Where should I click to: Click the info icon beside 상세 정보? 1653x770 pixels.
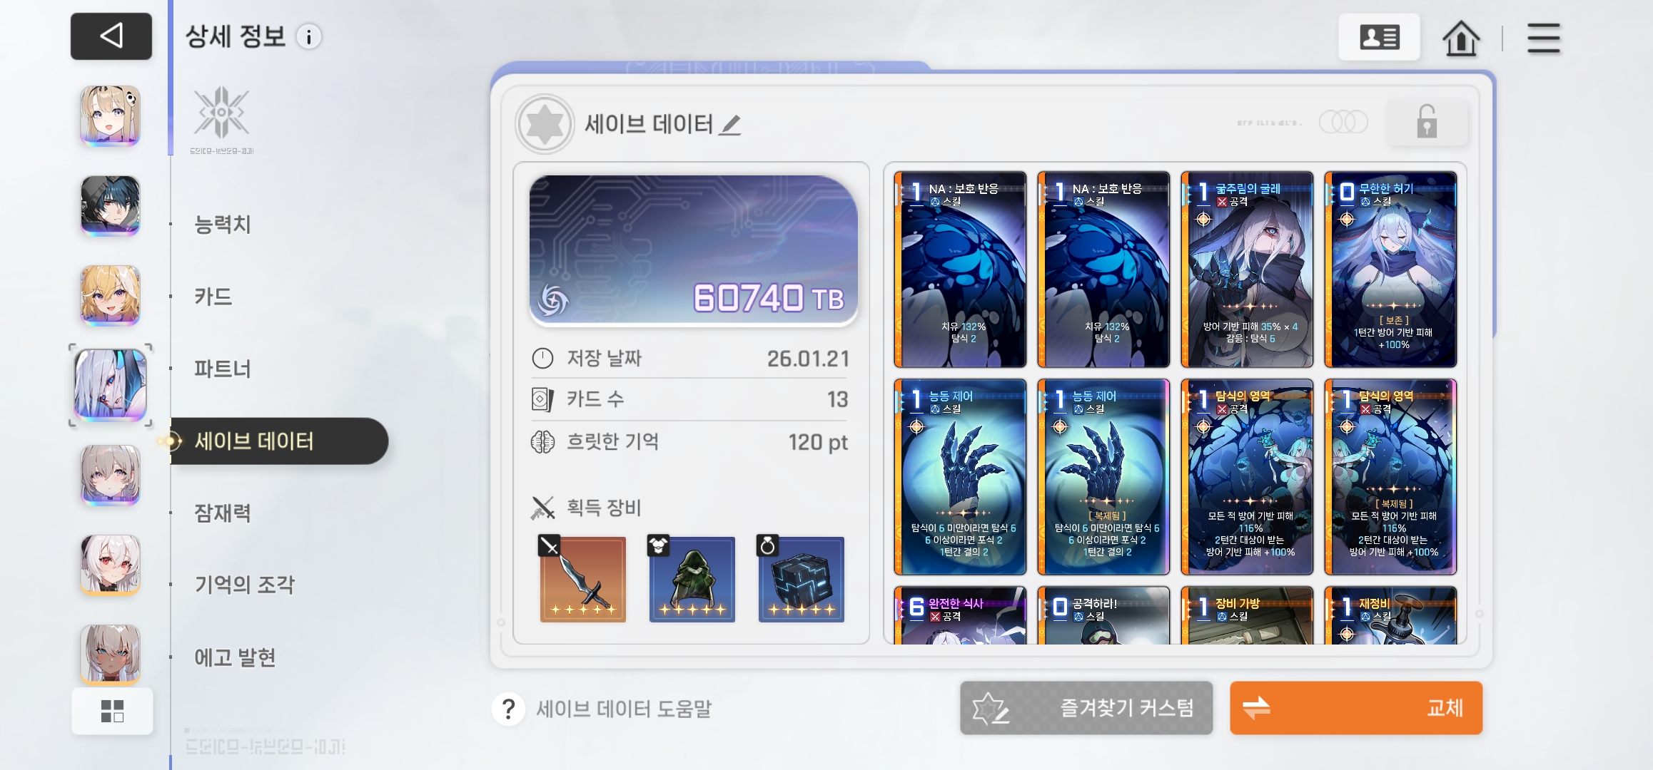pos(309,37)
